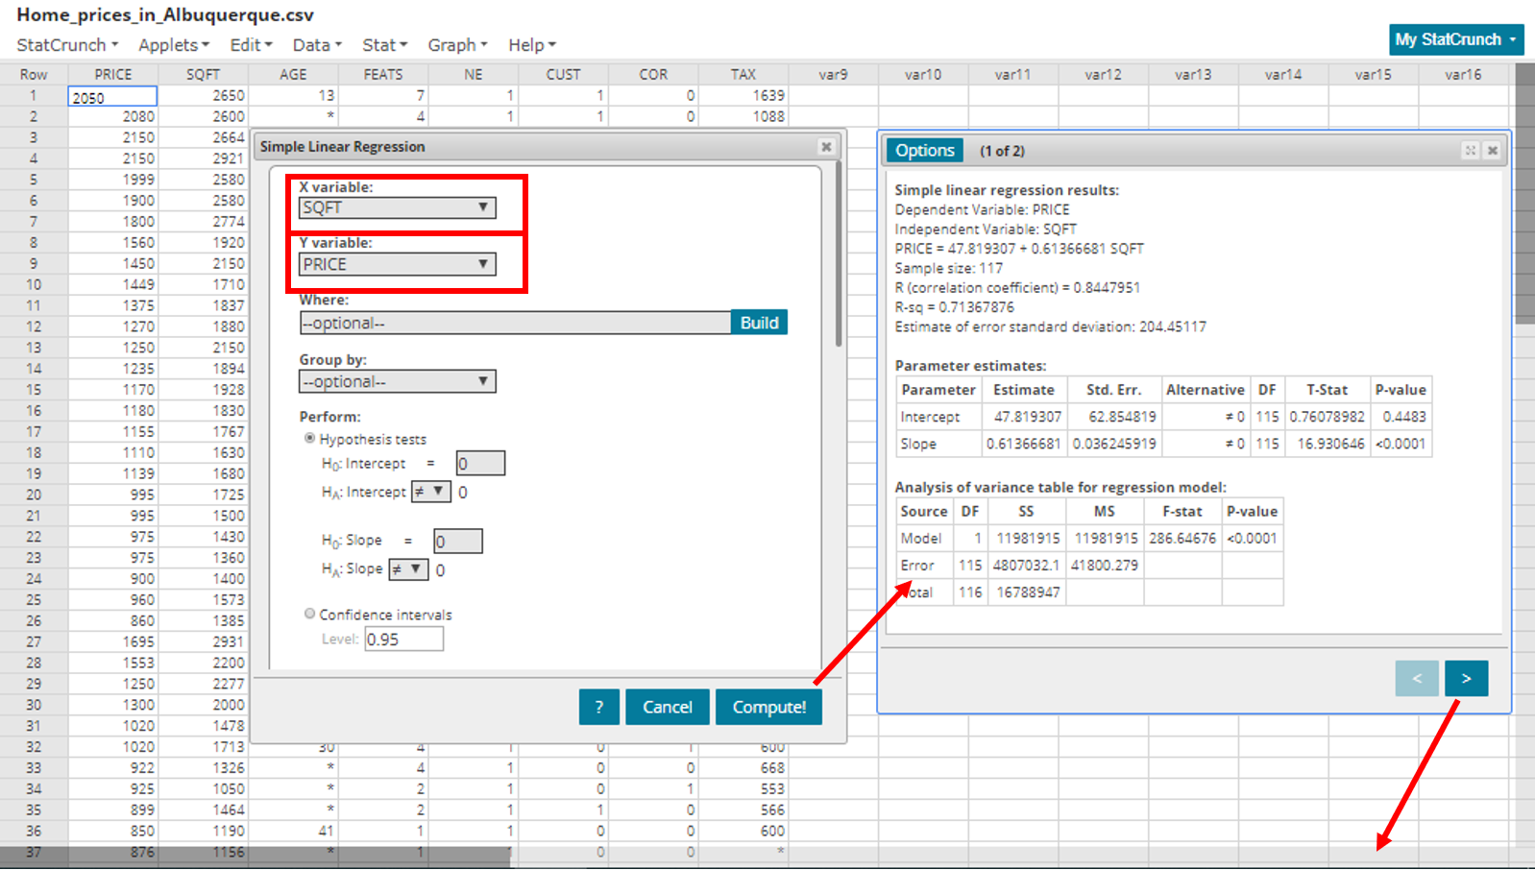1535x870 pixels.
Task: Click the question mark help button
Action: point(598,707)
